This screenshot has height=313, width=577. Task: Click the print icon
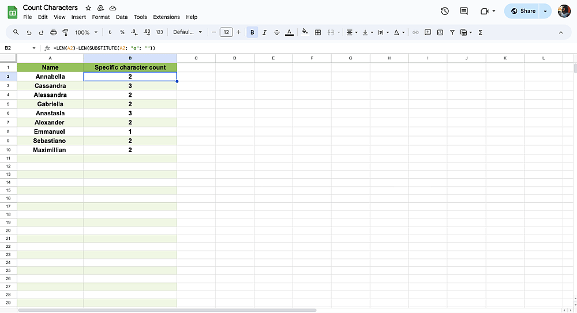click(x=53, y=32)
